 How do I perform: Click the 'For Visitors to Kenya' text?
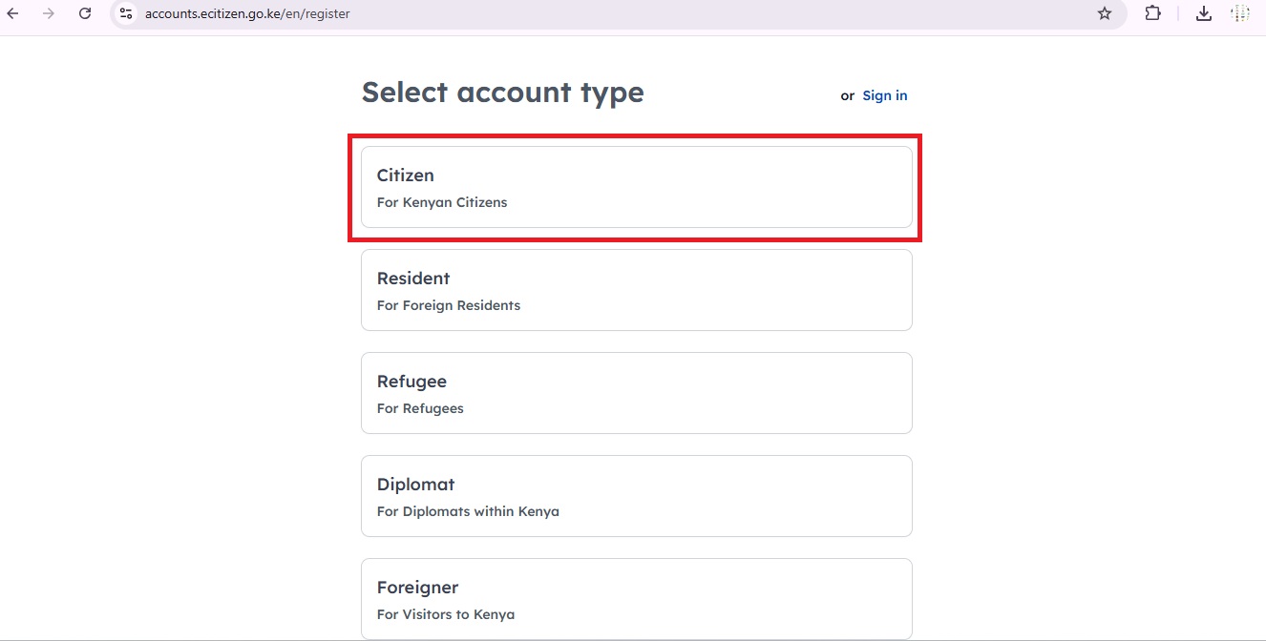(446, 614)
